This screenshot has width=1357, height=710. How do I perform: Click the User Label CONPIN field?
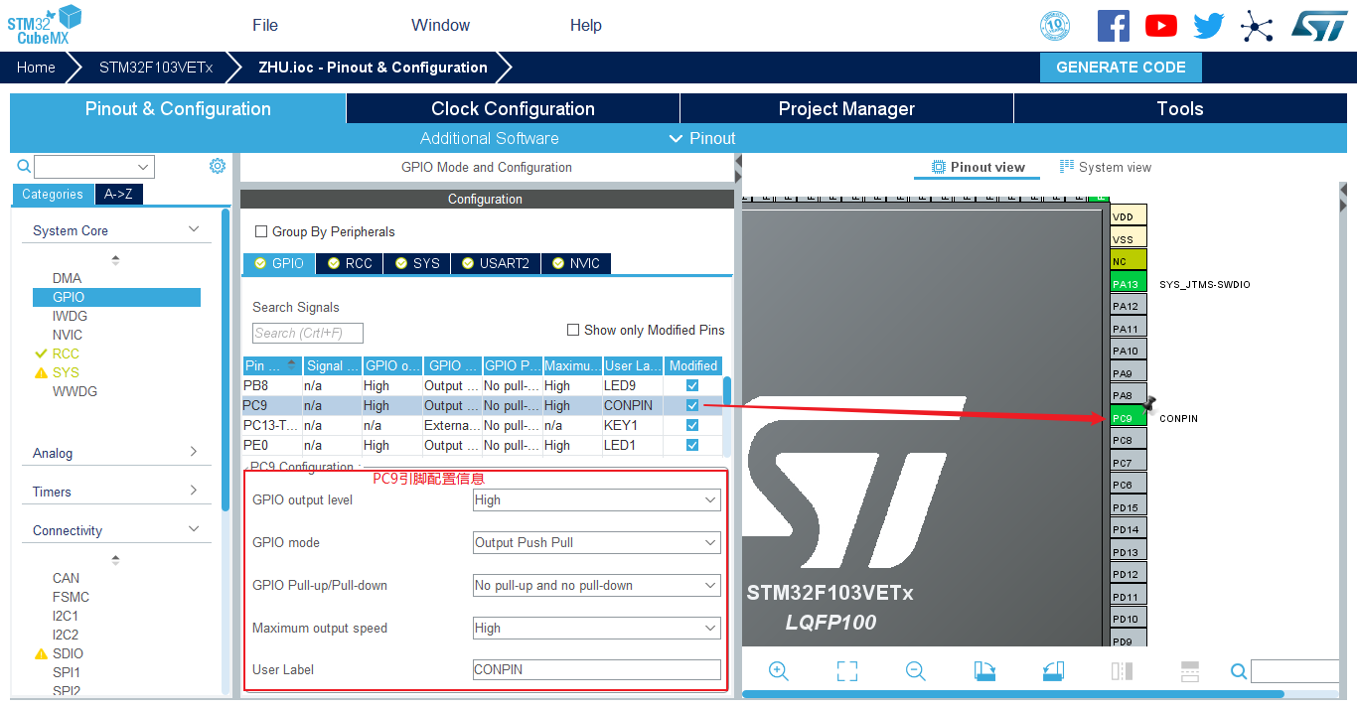click(x=597, y=669)
